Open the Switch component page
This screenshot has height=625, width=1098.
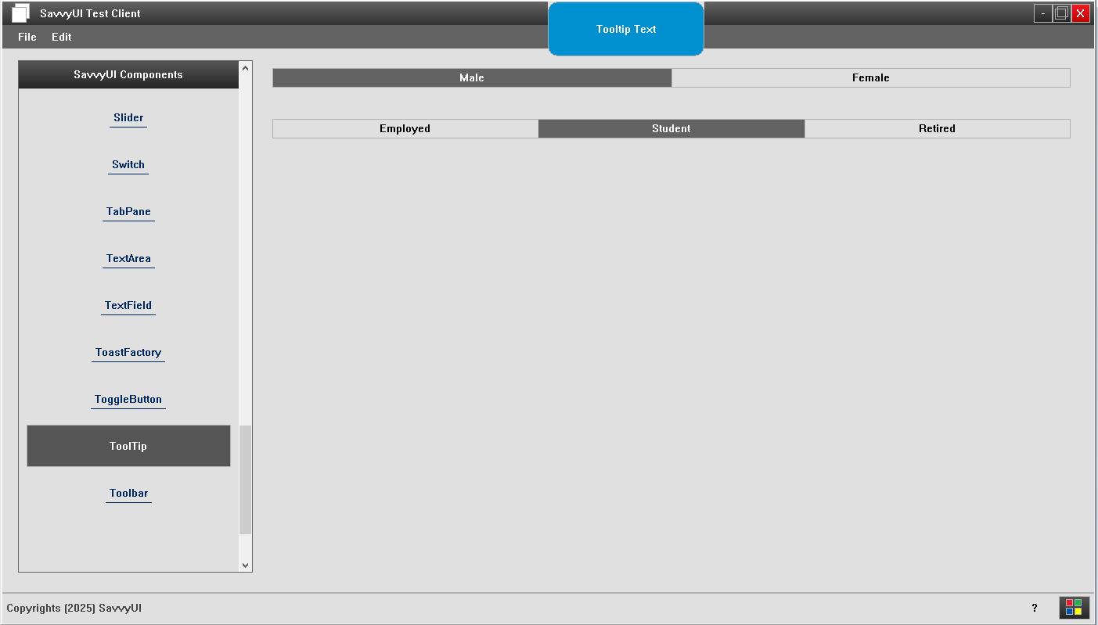pyautogui.click(x=128, y=164)
